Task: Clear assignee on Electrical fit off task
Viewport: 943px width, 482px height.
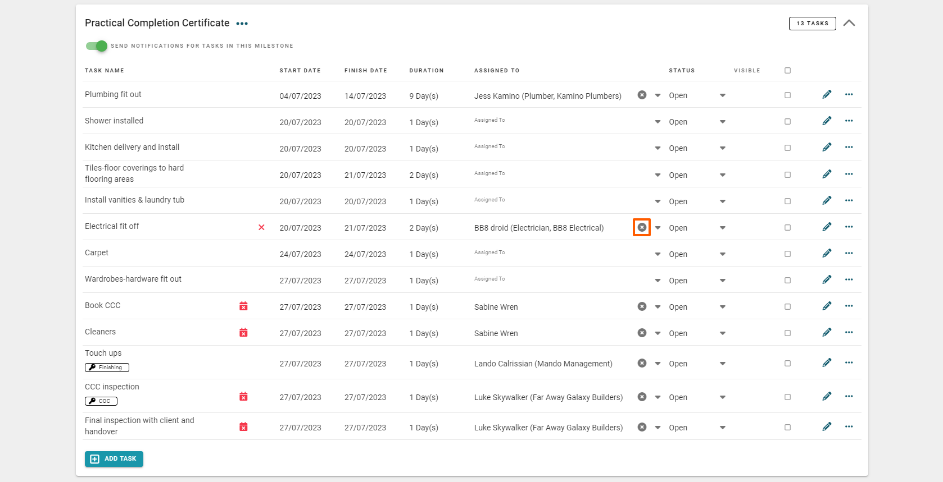Action: 642,227
